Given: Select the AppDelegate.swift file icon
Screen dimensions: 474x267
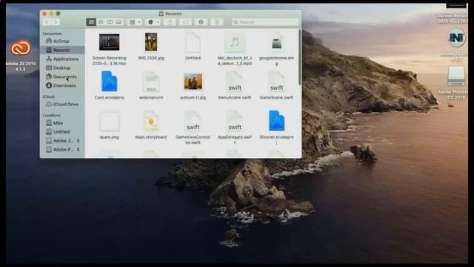Looking at the screenshot, I should click(x=235, y=121).
